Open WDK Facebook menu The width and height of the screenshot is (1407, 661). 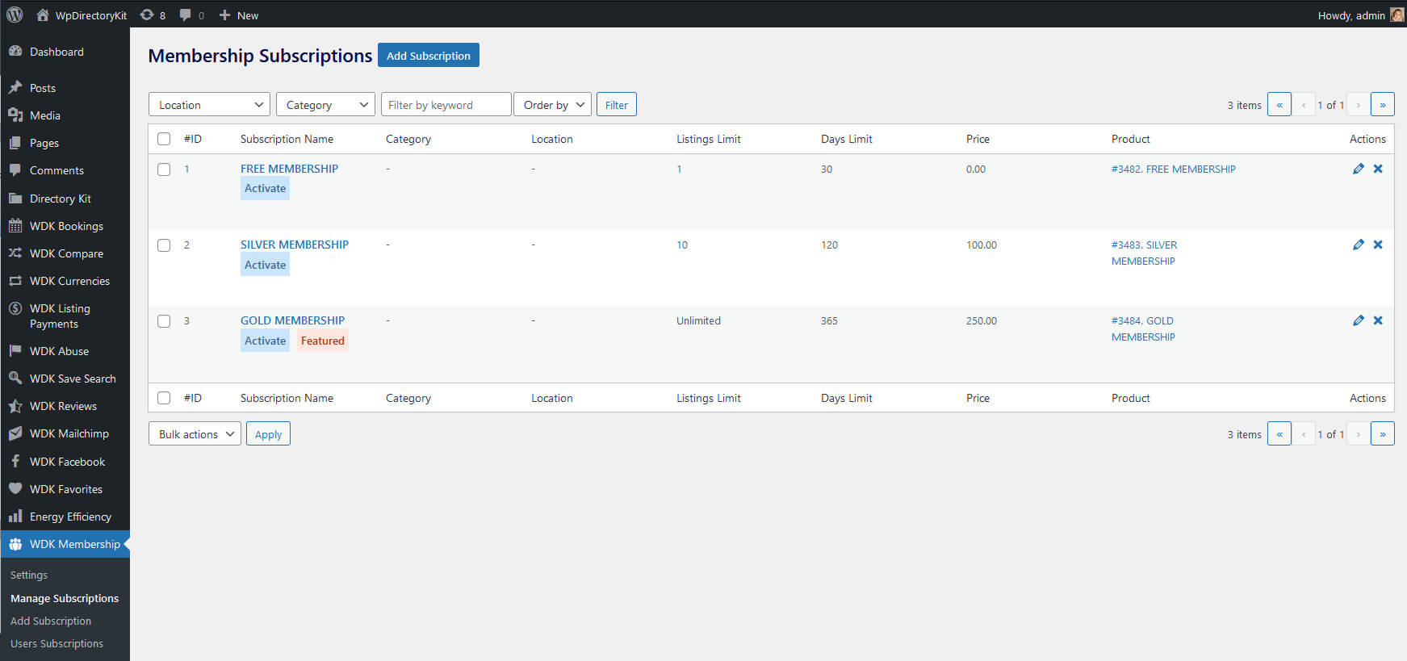(x=65, y=462)
